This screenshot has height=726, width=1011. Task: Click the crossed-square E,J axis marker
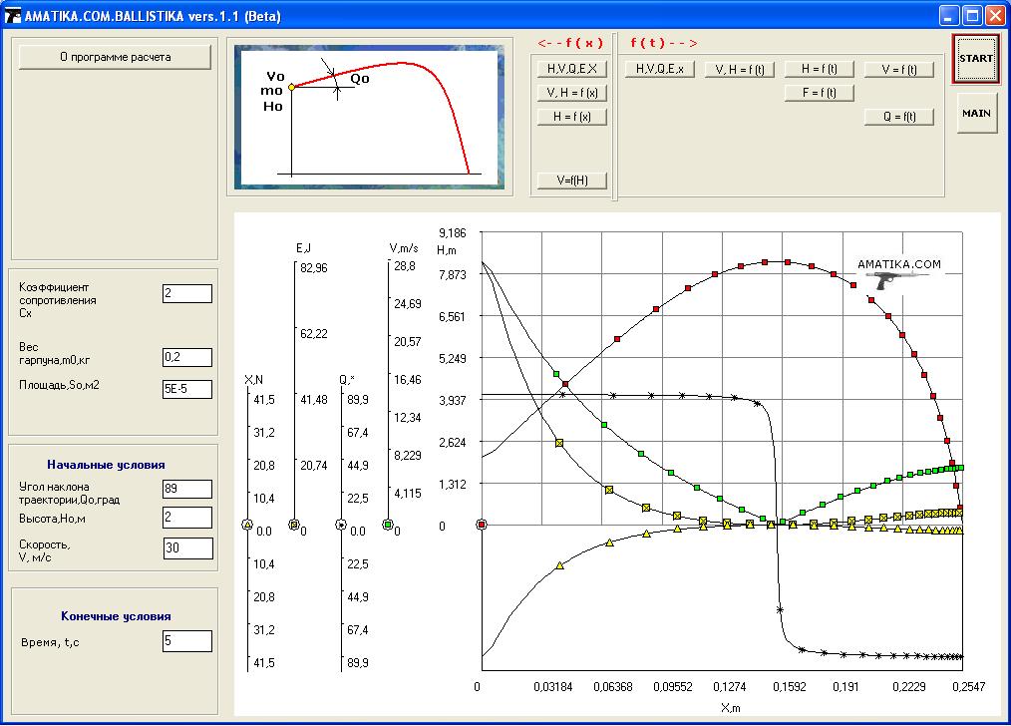pos(293,525)
